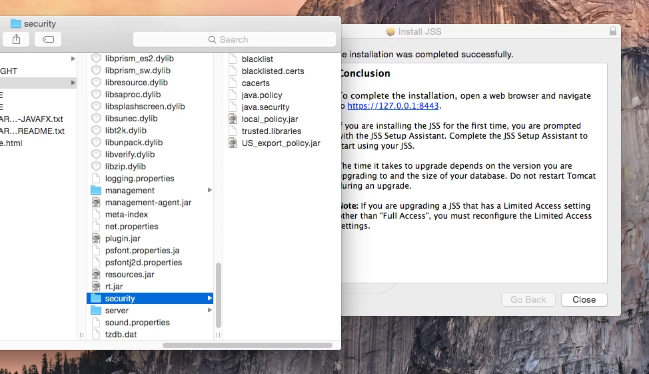Select the server folder icon
This screenshot has height=374, width=649.
[96, 310]
